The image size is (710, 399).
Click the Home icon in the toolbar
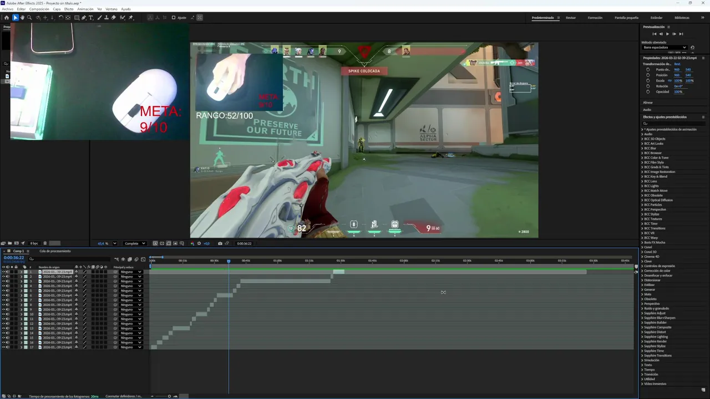coord(7,18)
